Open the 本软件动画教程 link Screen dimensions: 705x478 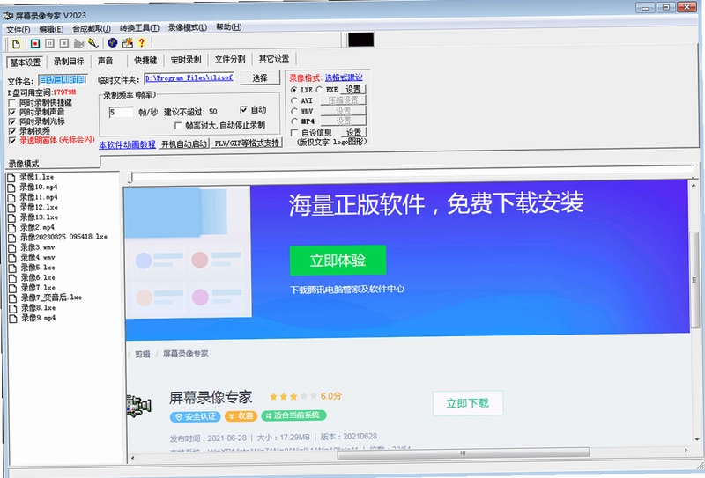pyautogui.click(x=127, y=145)
